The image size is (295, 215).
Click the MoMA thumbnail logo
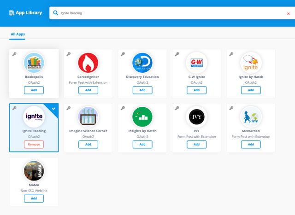coord(34,171)
